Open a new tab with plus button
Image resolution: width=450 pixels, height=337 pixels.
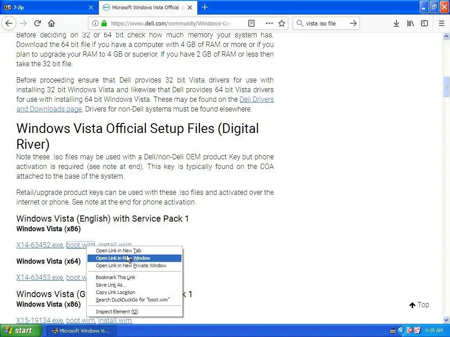click(x=205, y=7)
